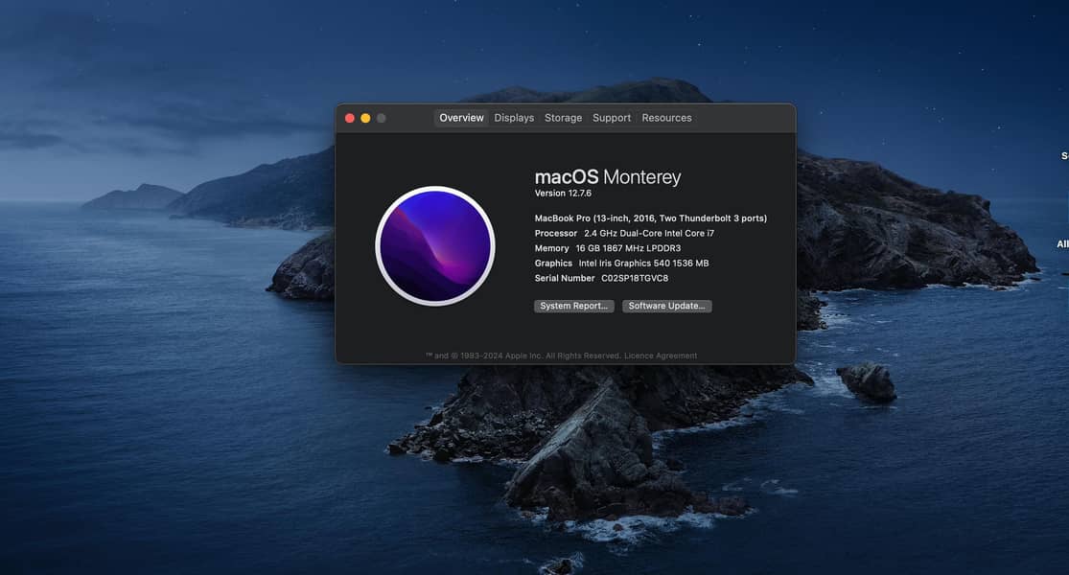Viewport: 1069px width, 575px height.
Task: Click the serial number C02SP18TGVC8
Action: click(x=635, y=278)
